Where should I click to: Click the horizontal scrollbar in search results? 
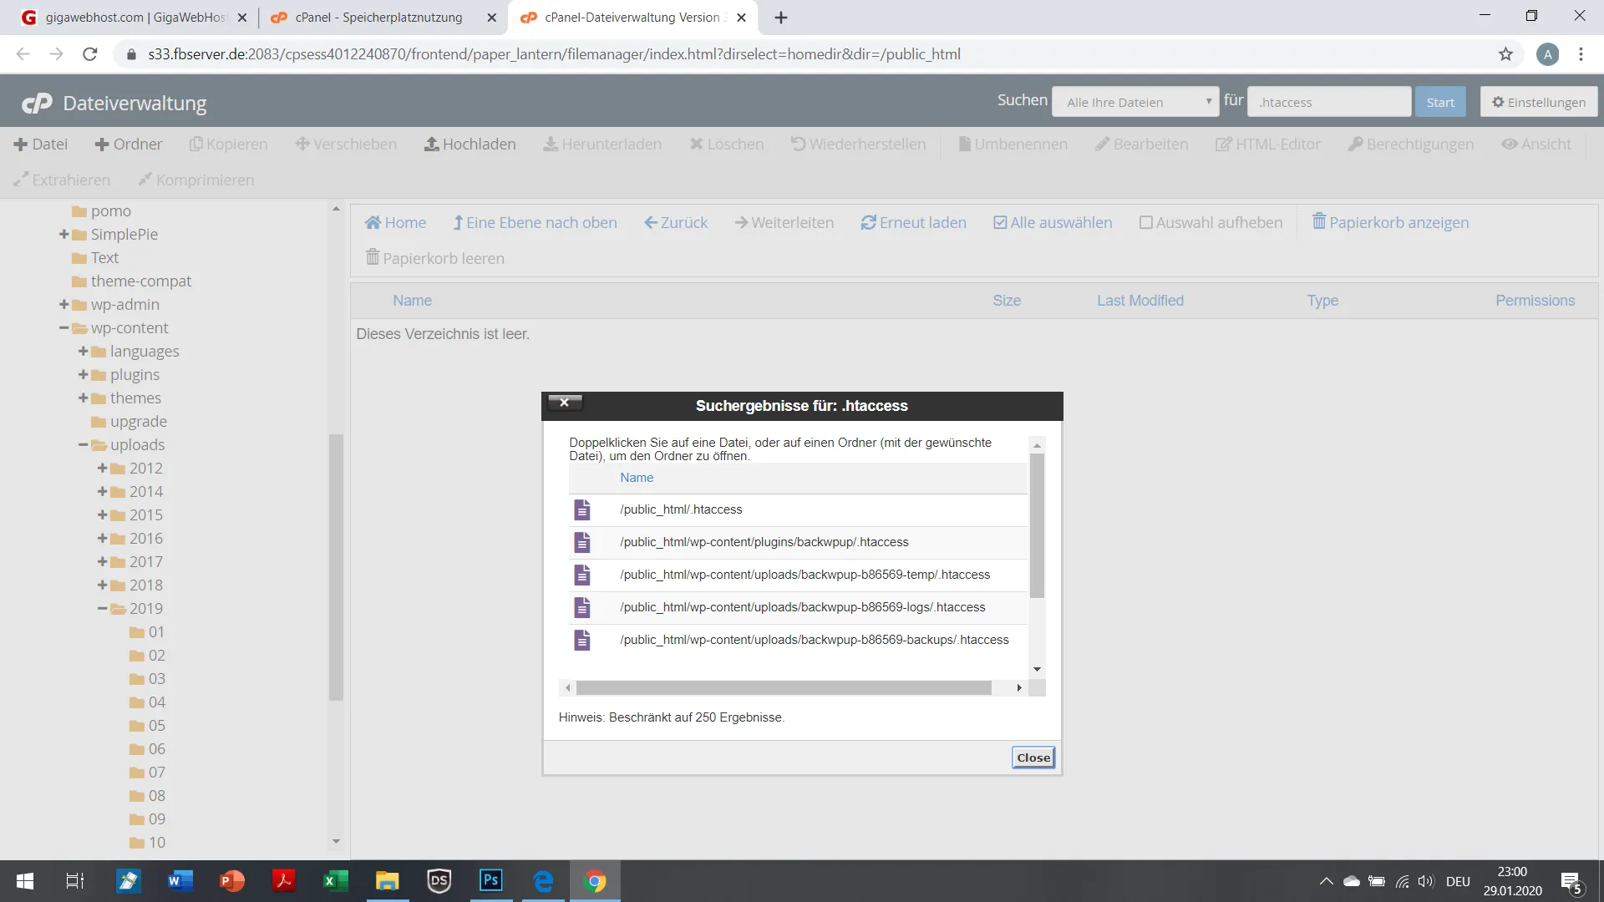point(784,687)
